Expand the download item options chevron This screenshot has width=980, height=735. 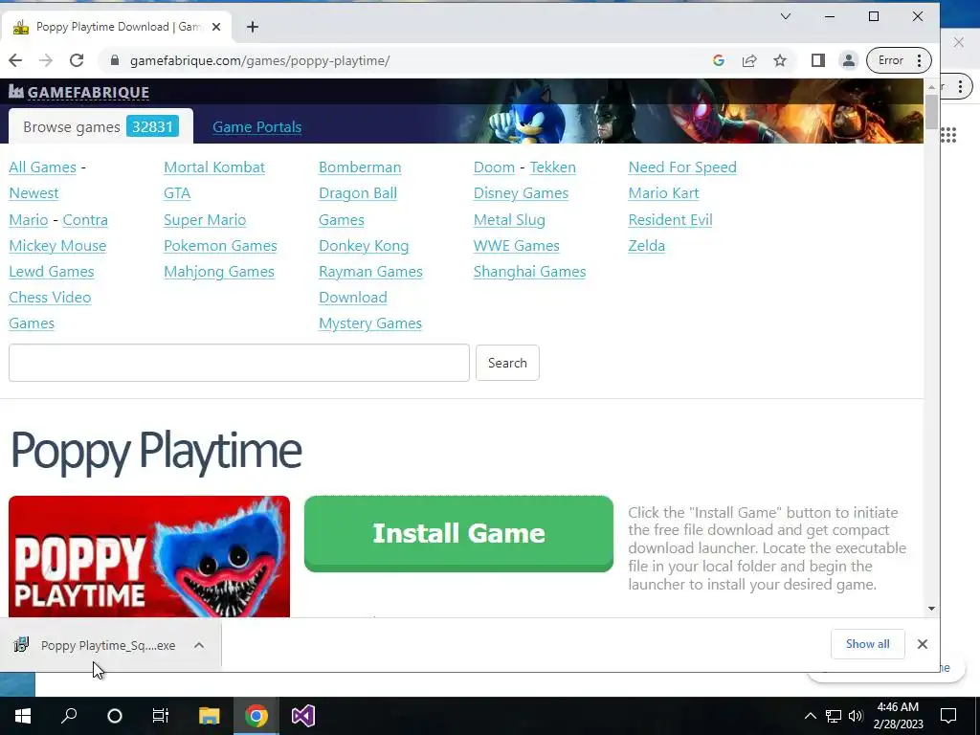[199, 645]
